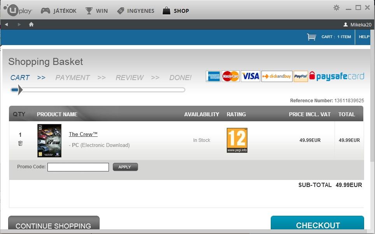Viewport: 375px width, 234px height.
Task: Click the Uplay logo
Action: click(18, 10)
